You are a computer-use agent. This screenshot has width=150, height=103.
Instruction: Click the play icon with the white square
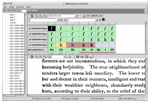coord(89,16)
